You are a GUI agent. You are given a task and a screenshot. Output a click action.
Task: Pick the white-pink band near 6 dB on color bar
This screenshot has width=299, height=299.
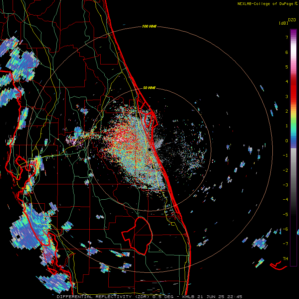pyautogui.click(x=293, y=52)
